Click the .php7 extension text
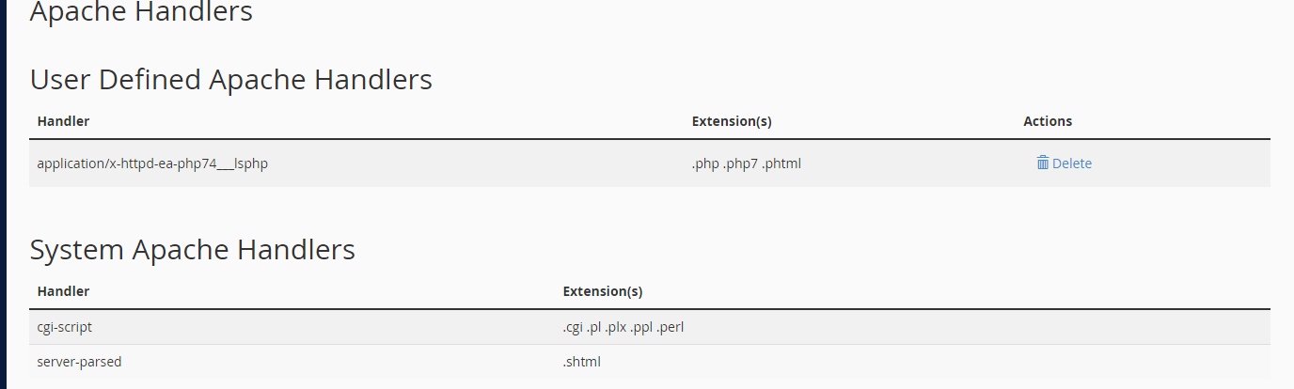This screenshot has width=1294, height=389. click(740, 163)
